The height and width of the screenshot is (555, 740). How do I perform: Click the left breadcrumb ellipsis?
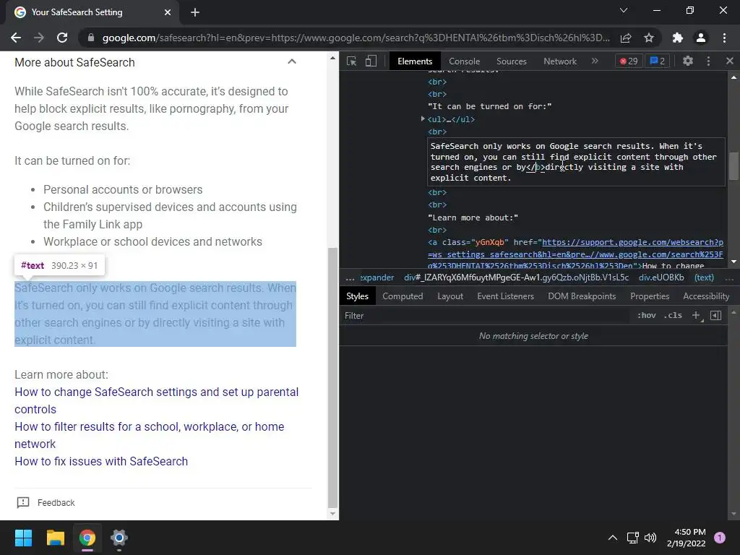coord(350,278)
